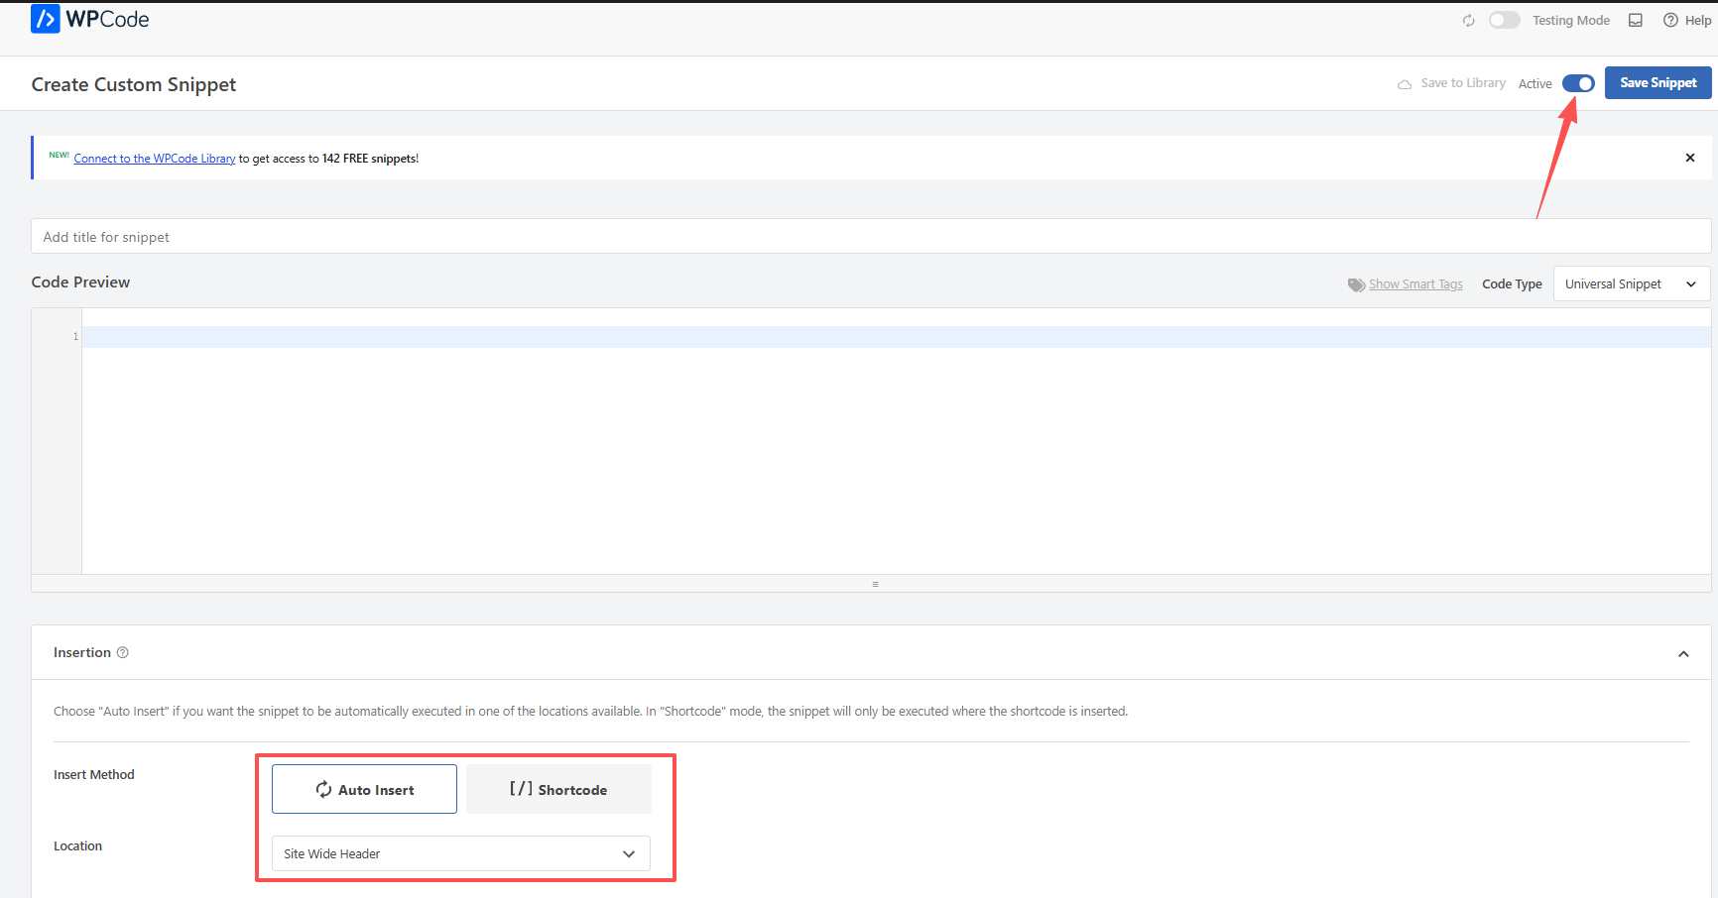The image size is (1718, 898).
Task: Select the Shortcode insert method
Action: tap(558, 789)
